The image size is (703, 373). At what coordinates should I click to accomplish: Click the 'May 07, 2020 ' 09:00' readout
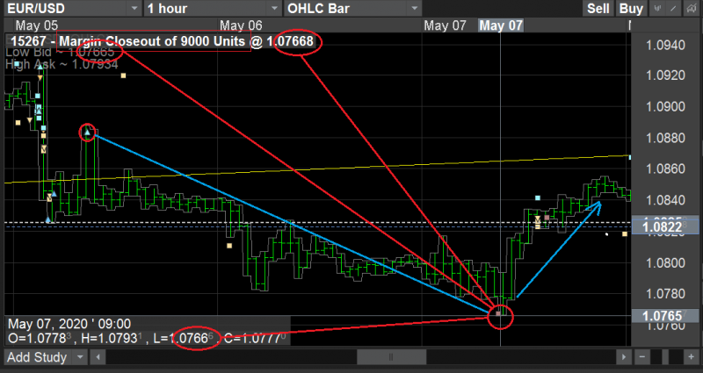coord(69,324)
